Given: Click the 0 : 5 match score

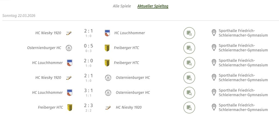Looking at the screenshot, I should pyautogui.click(x=88, y=46).
